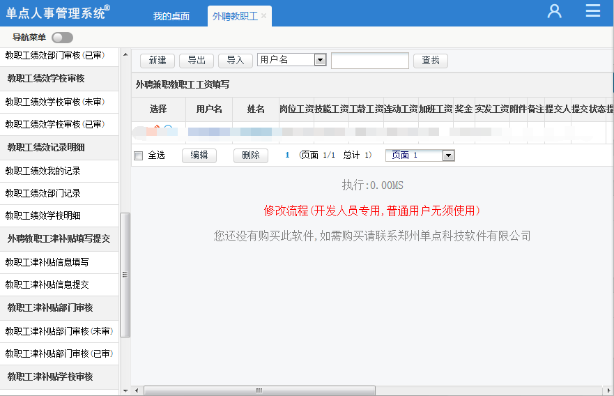Open 教职工绩效部门审核(已审) menu item
Image resolution: width=614 pixels, height=396 pixels.
(59, 55)
